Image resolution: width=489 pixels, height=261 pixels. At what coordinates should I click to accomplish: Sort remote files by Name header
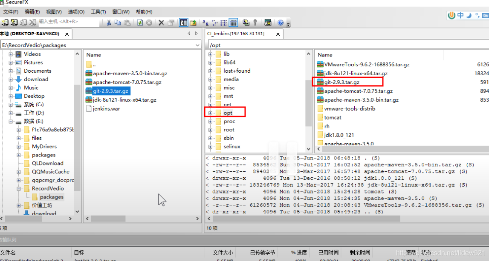coord(325,55)
